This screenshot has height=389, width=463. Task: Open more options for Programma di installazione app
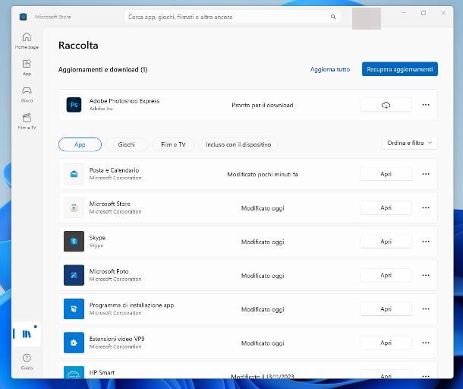tap(426, 309)
